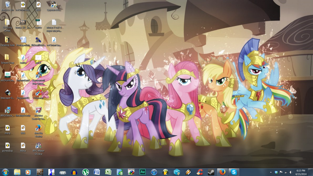313x176 pixels.
Task: Select the relDrumExa WAV audio file
Action: (54, 42)
